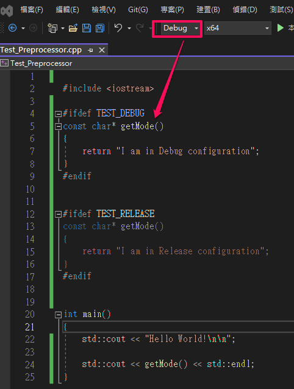Viewport: 294px width, 389px height.
Task: Collapse the getMode function on line 5
Action: point(58,127)
